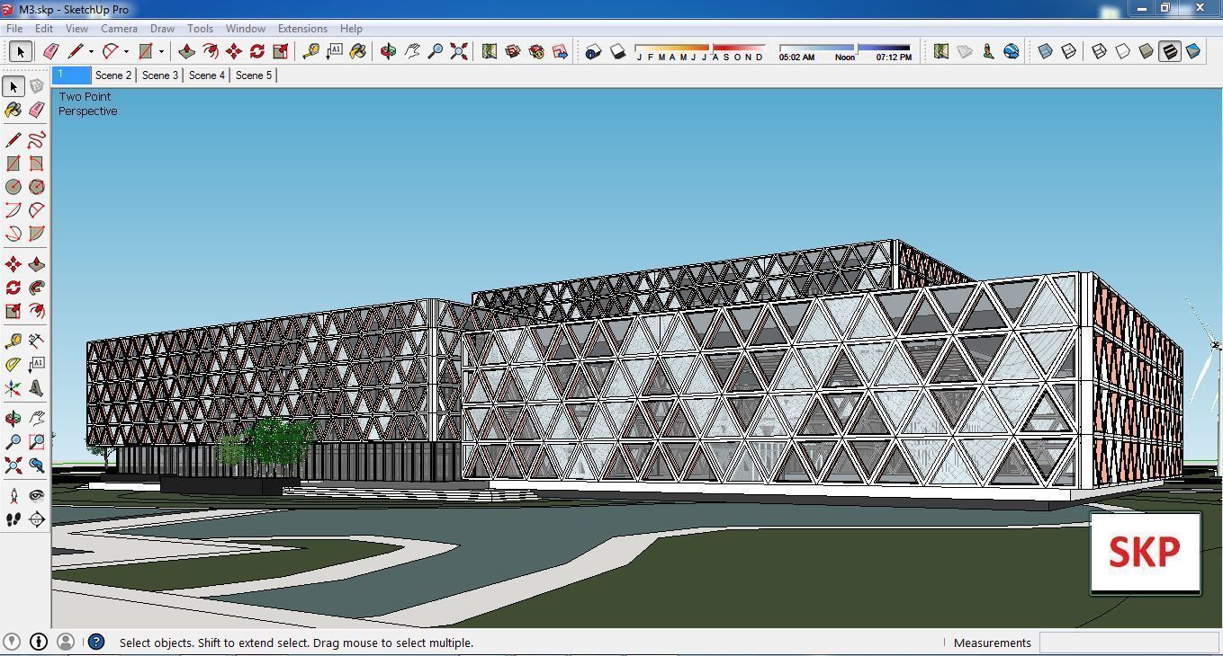Image resolution: width=1223 pixels, height=656 pixels.
Task: Toggle X-Ray face style
Action: coord(1045,51)
